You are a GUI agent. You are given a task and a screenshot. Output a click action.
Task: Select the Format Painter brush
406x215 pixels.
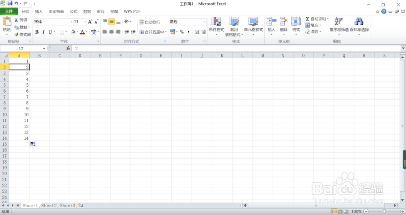pos(16,34)
